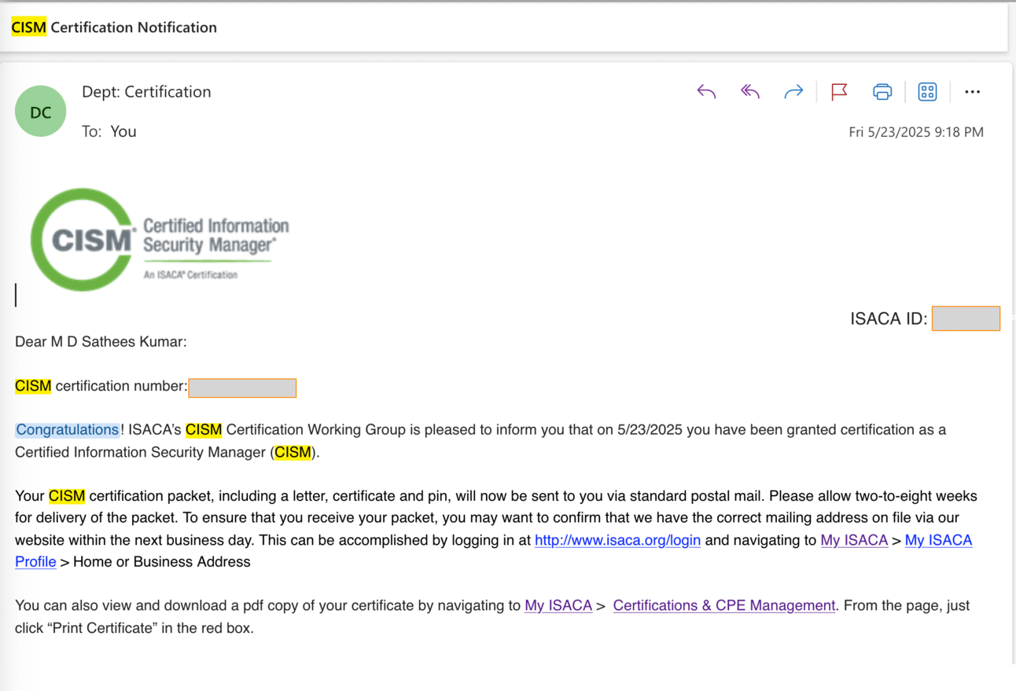Click the My ISACA link before Certifications & CPE Management
This screenshot has height=691, width=1016.
pyautogui.click(x=558, y=605)
